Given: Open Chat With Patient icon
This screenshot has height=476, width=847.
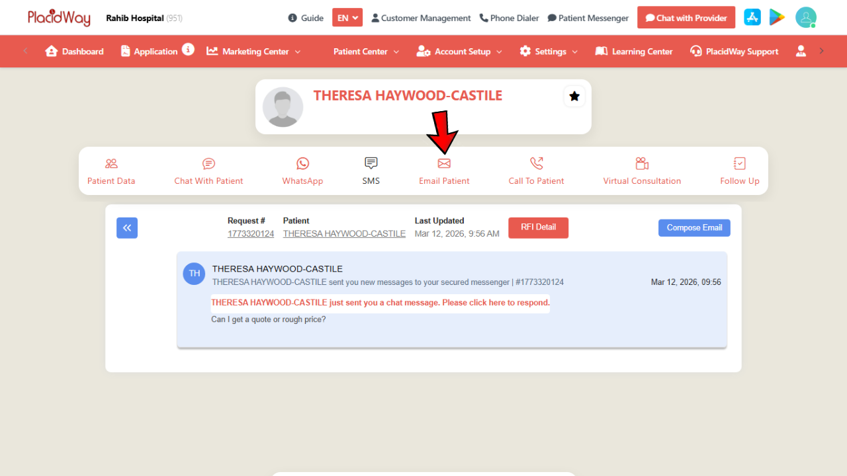Looking at the screenshot, I should (x=208, y=163).
